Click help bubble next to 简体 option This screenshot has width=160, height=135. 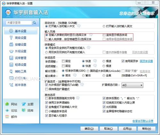75,75
